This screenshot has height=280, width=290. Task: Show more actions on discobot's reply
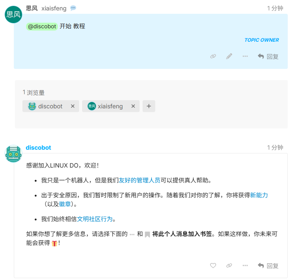point(245,265)
